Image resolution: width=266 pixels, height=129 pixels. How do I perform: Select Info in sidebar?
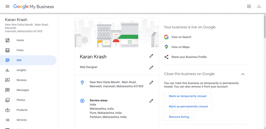pyautogui.click(x=28, y=60)
